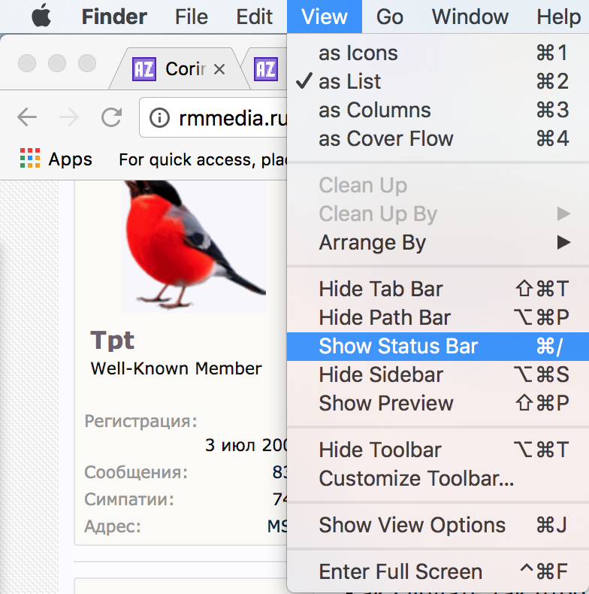Switch to the second AZ browser tab
Image resolution: width=589 pixels, height=594 pixels.
tap(266, 69)
